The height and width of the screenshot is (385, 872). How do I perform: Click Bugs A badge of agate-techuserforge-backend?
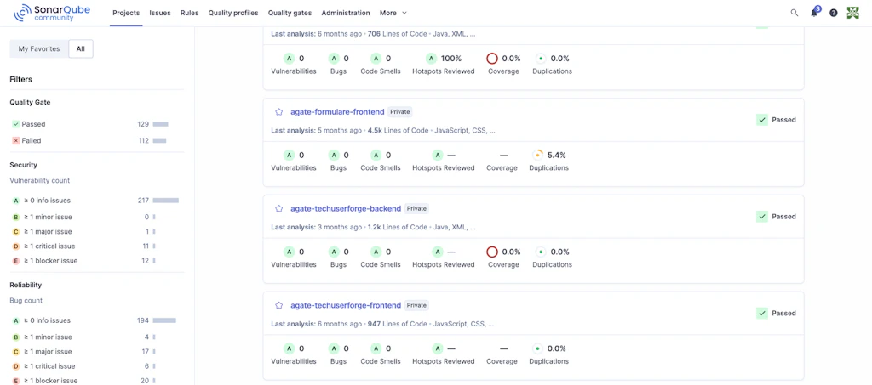[334, 252]
